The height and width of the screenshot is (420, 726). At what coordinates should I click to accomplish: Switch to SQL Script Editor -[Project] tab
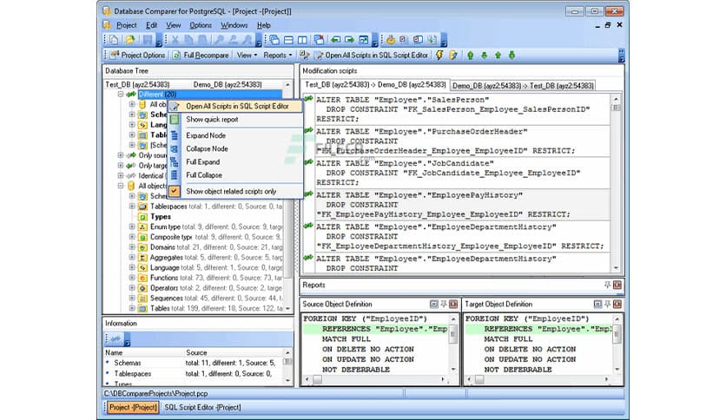click(x=203, y=407)
